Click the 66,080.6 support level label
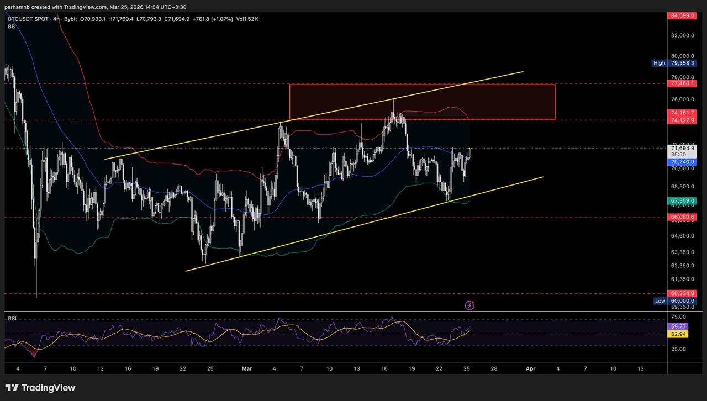 point(682,217)
